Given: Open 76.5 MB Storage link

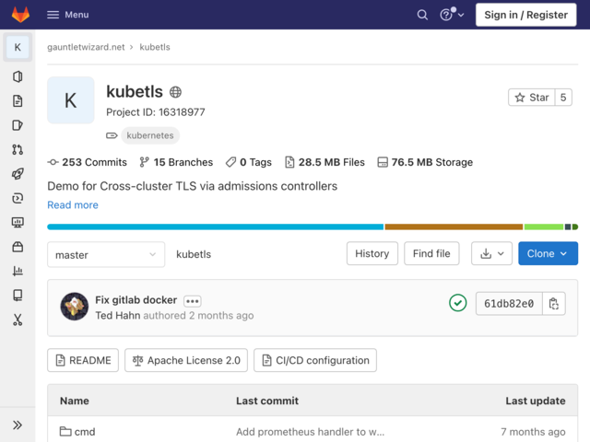Looking at the screenshot, I should (x=425, y=162).
